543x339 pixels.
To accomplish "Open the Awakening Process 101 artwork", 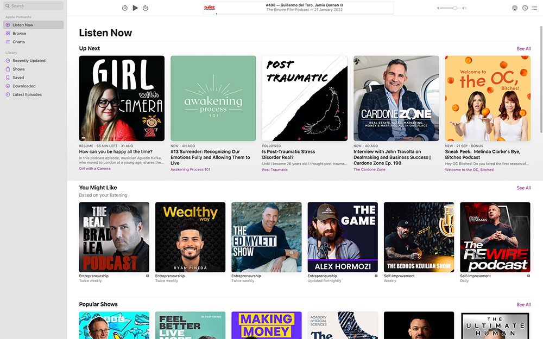I will click(213, 98).
